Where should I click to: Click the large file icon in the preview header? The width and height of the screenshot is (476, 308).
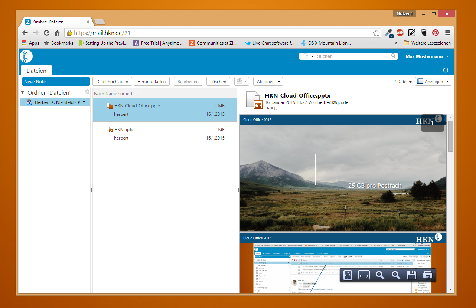point(254,100)
